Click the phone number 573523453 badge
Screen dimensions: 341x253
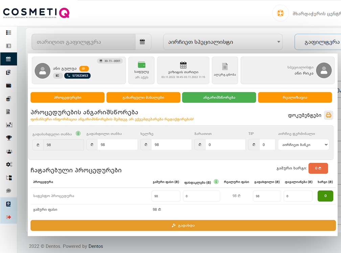pyautogui.click(x=77, y=76)
